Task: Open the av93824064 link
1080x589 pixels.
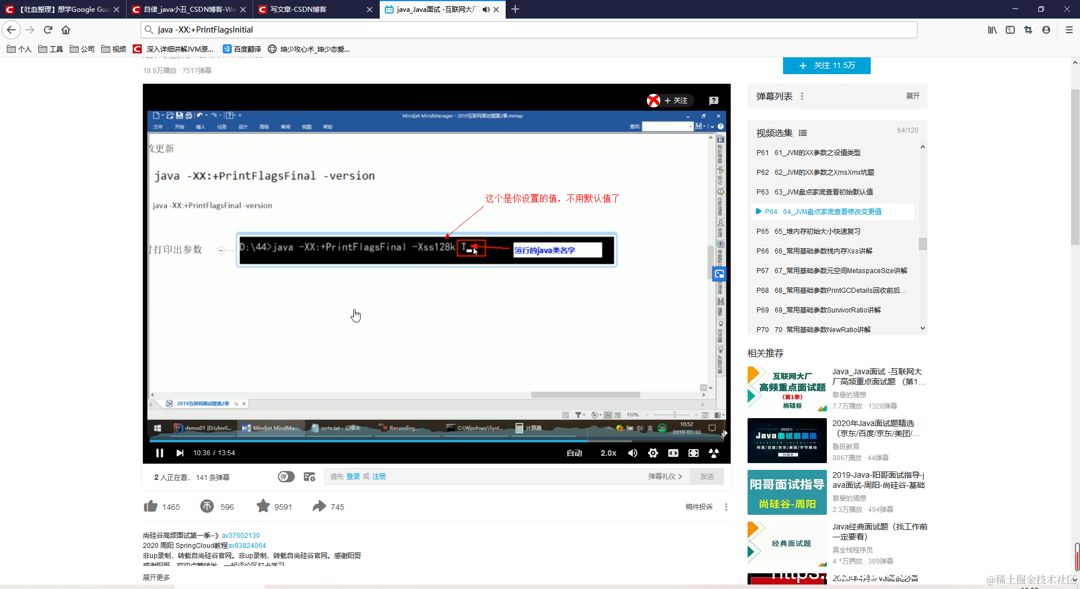Action: tap(247, 546)
